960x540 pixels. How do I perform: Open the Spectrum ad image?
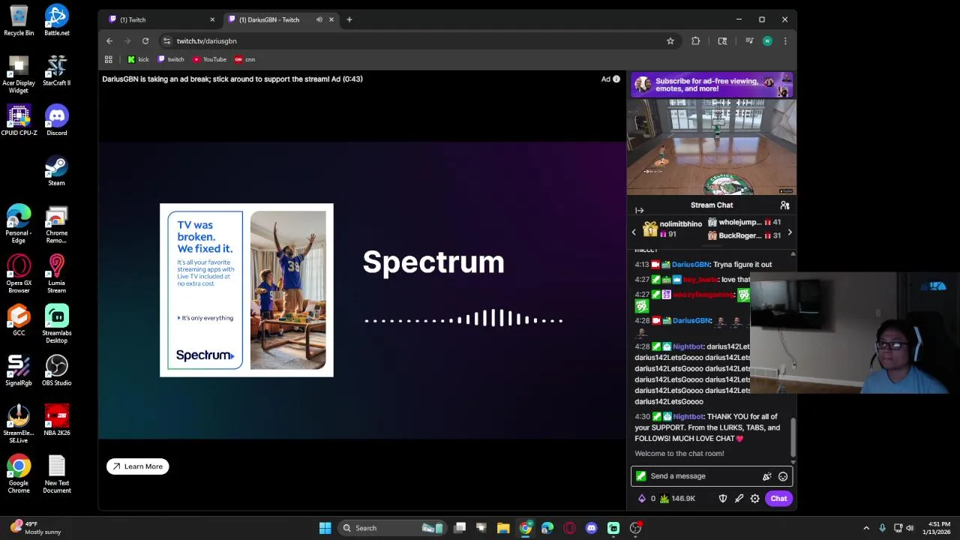[x=247, y=290]
